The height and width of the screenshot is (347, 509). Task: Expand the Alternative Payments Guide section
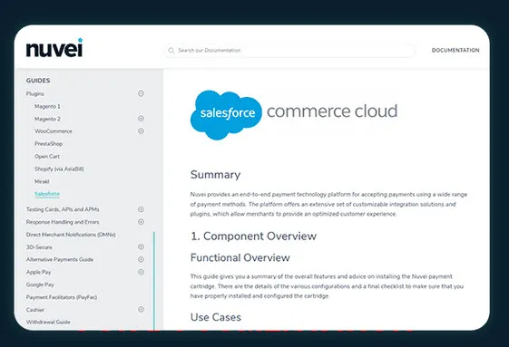pyautogui.click(x=141, y=259)
